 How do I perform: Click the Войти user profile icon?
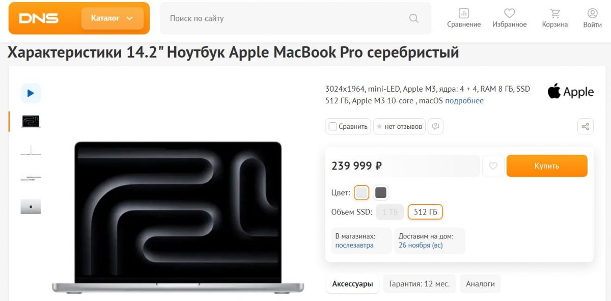point(592,14)
